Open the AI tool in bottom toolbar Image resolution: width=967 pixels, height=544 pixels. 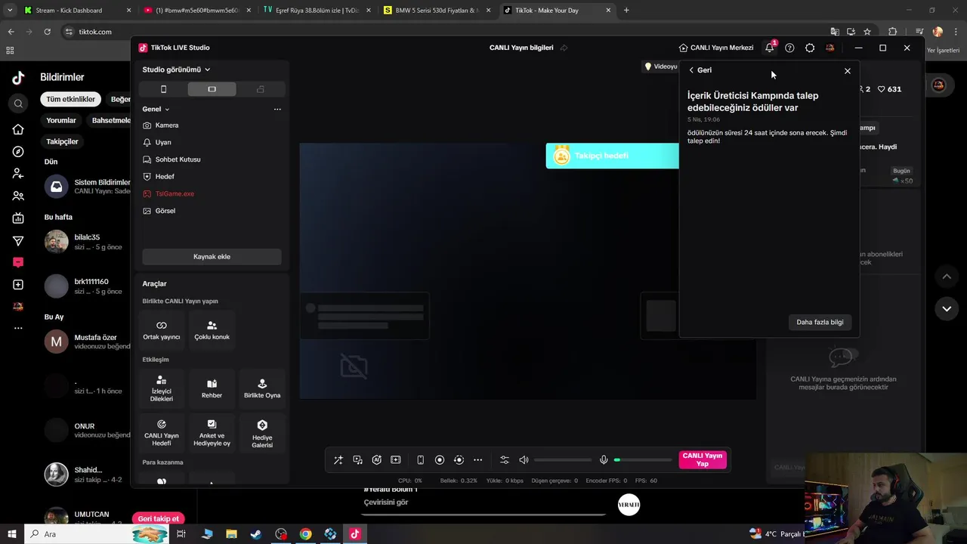click(376, 460)
